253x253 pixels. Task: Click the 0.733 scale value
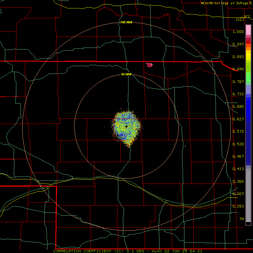(238, 94)
